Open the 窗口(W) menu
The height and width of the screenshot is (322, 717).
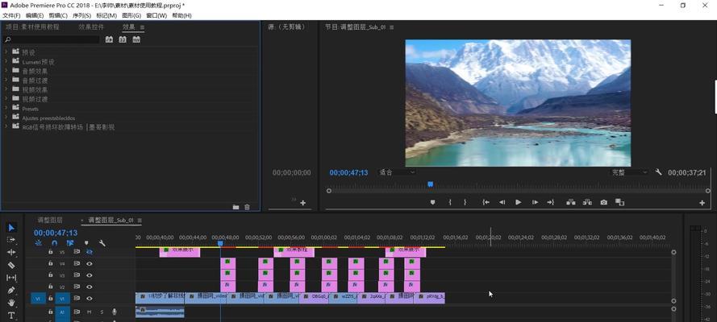(x=156, y=15)
